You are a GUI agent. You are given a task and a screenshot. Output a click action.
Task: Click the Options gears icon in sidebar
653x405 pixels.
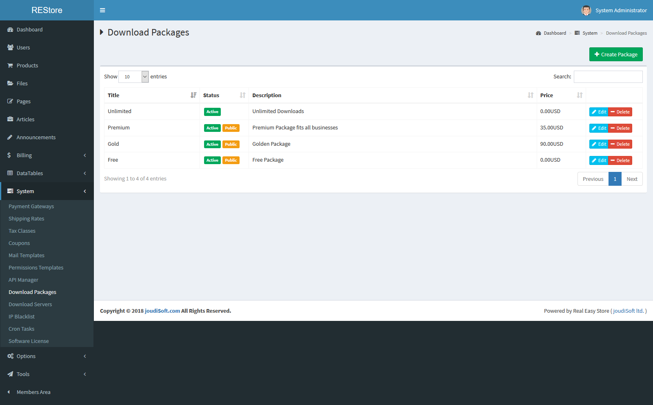click(10, 356)
